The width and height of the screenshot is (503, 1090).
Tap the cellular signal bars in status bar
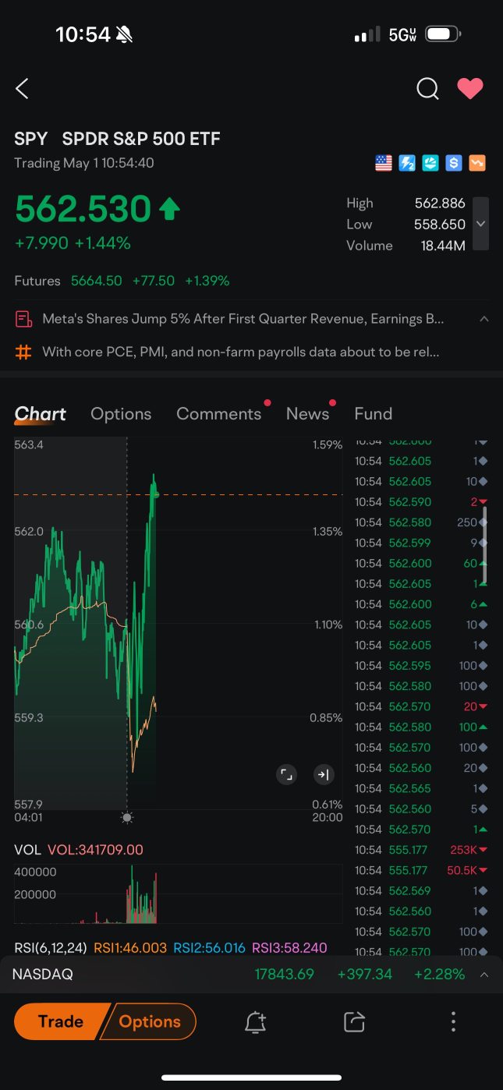[367, 34]
